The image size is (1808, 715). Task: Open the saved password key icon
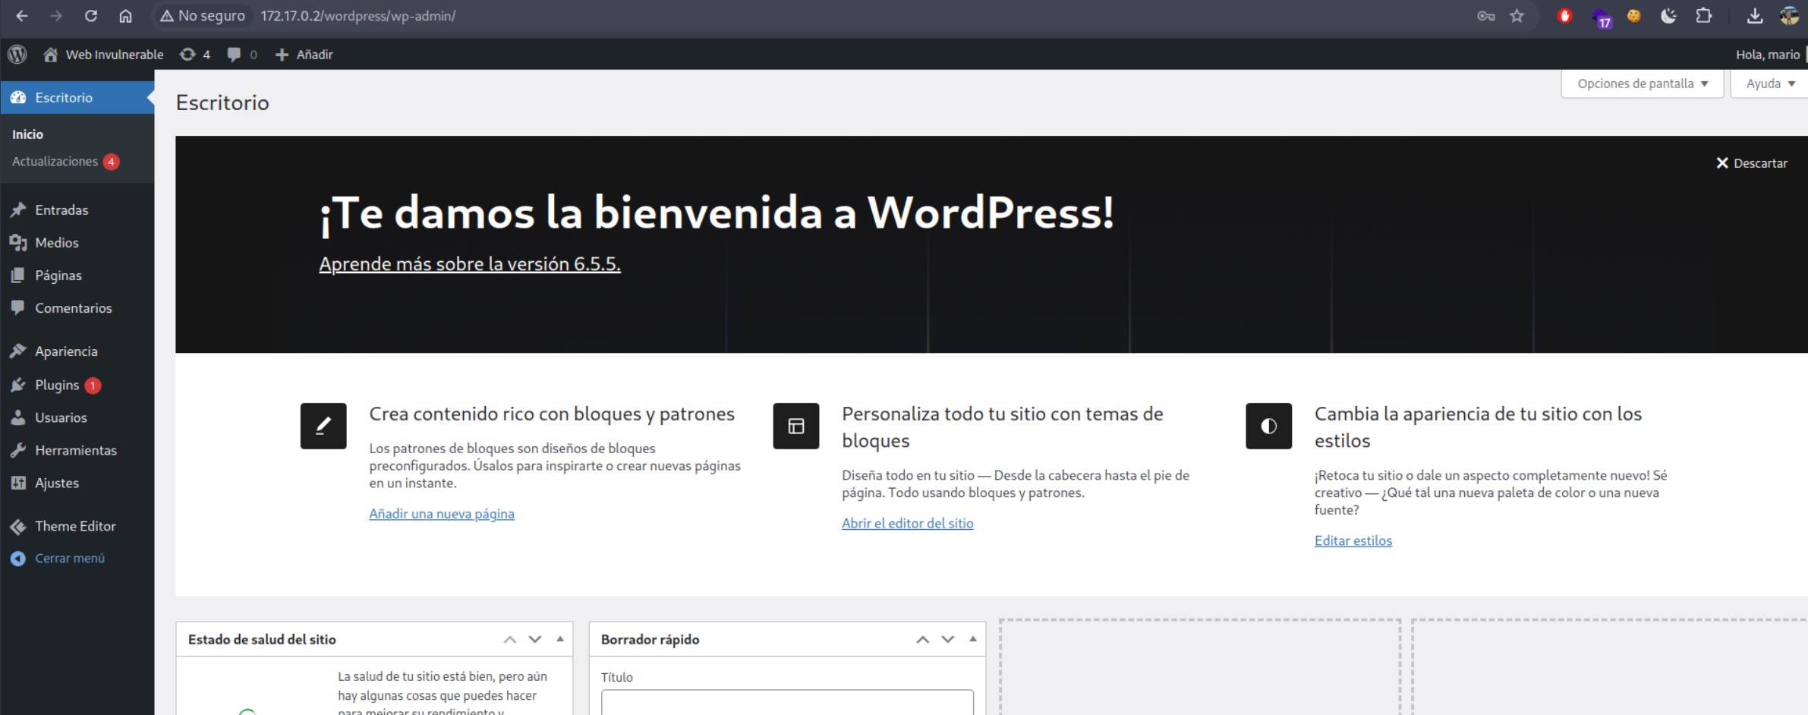(1485, 16)
